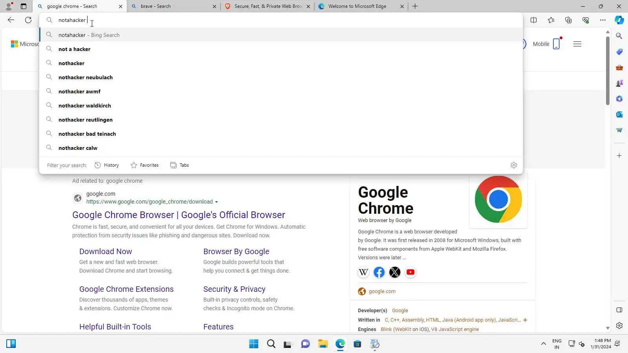Screen dimensions: 628x353
Task: Select the 'nothacker calw' suggestion
Action: (x=281, y=148)
